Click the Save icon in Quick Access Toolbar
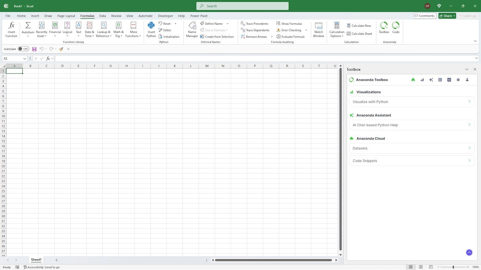 point(34,49)
